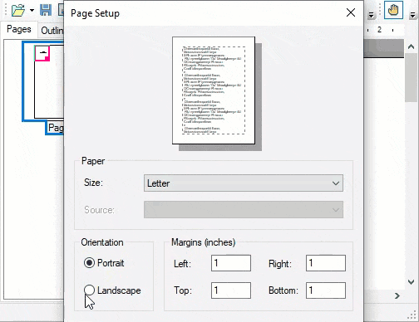Open toolbar options right of Hand tool
The height and width of the screenshot is (322, 419).
coord(413,15)
